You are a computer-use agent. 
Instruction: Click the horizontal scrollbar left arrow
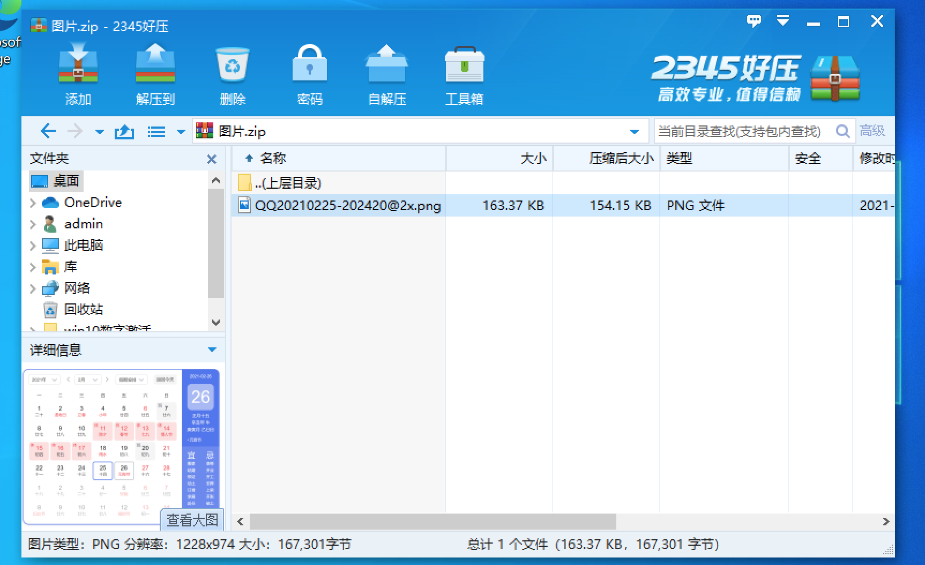coord(240,521)
